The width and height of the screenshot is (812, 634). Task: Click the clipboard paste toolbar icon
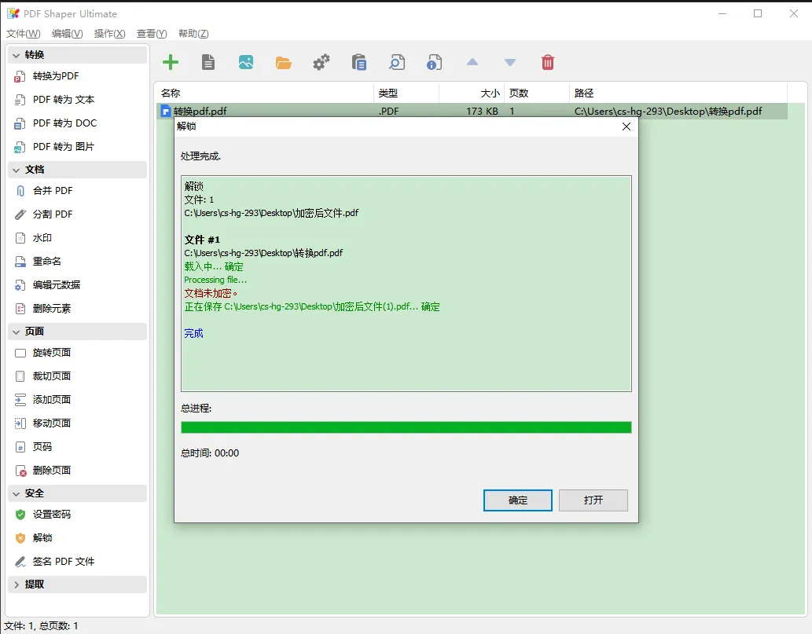pos(359,63)
